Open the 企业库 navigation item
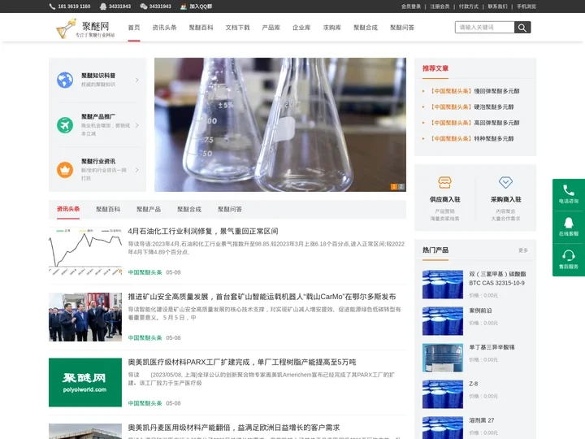The image size is (585, 439). click(301, 28)
